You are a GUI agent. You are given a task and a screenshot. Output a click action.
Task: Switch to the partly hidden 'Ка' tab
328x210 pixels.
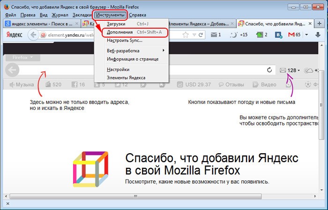tap(88, 23)
